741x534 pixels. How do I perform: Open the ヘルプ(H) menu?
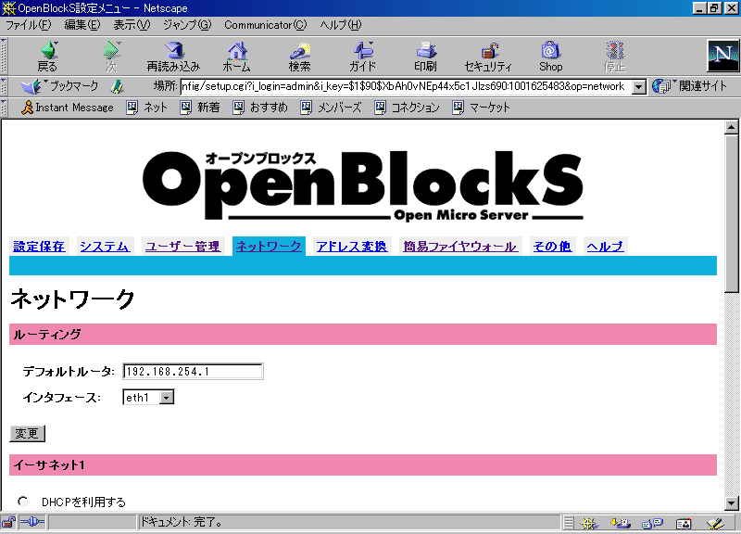point(341,25)
